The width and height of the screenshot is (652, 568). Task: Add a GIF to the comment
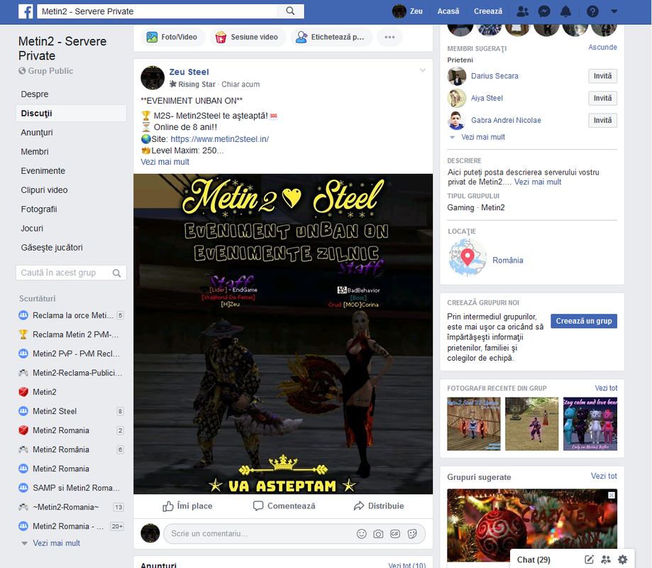[x=395, y=534]
